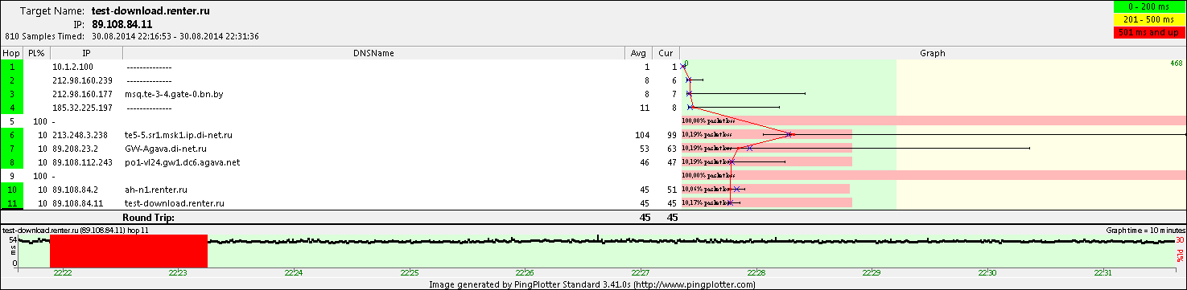
Task: Click the DNSName column header
Action: (373, 53)
